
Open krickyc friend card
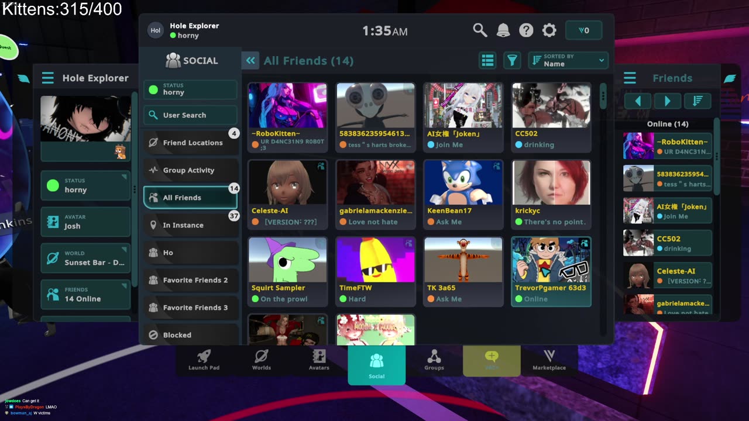click(x=551, y=194)
